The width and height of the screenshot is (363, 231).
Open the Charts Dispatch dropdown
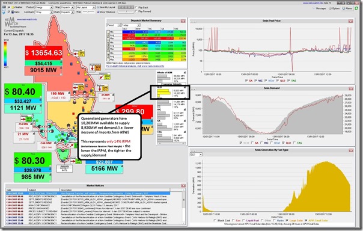(x=67, y=11)
